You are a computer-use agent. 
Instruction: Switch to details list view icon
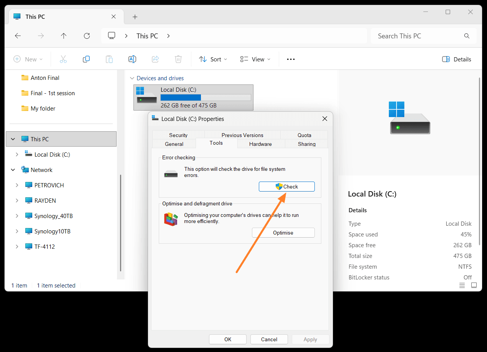[x=462, y=285]
